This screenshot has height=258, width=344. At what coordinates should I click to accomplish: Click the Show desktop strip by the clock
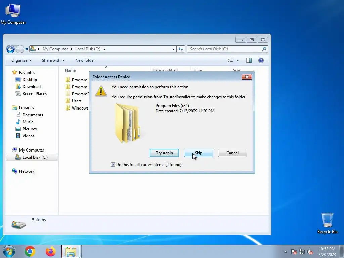[342, 251]
